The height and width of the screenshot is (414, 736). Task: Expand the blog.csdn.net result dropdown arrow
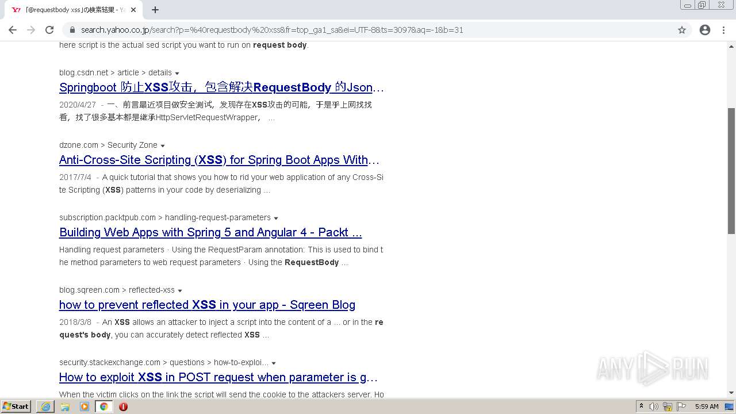[177, 74]
